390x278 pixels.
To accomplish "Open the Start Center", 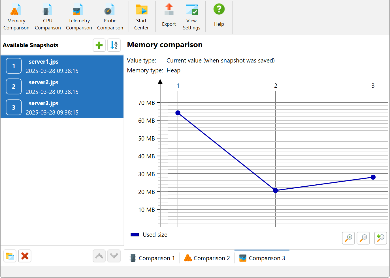I will click(x=141, y=17).
